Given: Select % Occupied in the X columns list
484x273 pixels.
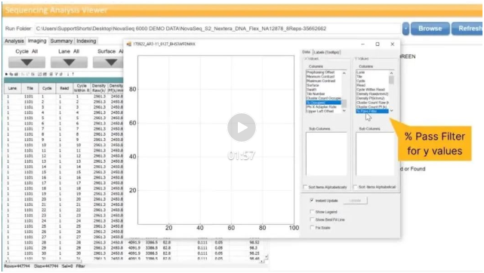Looking at the screenshot, I should [x=323, y=103].
